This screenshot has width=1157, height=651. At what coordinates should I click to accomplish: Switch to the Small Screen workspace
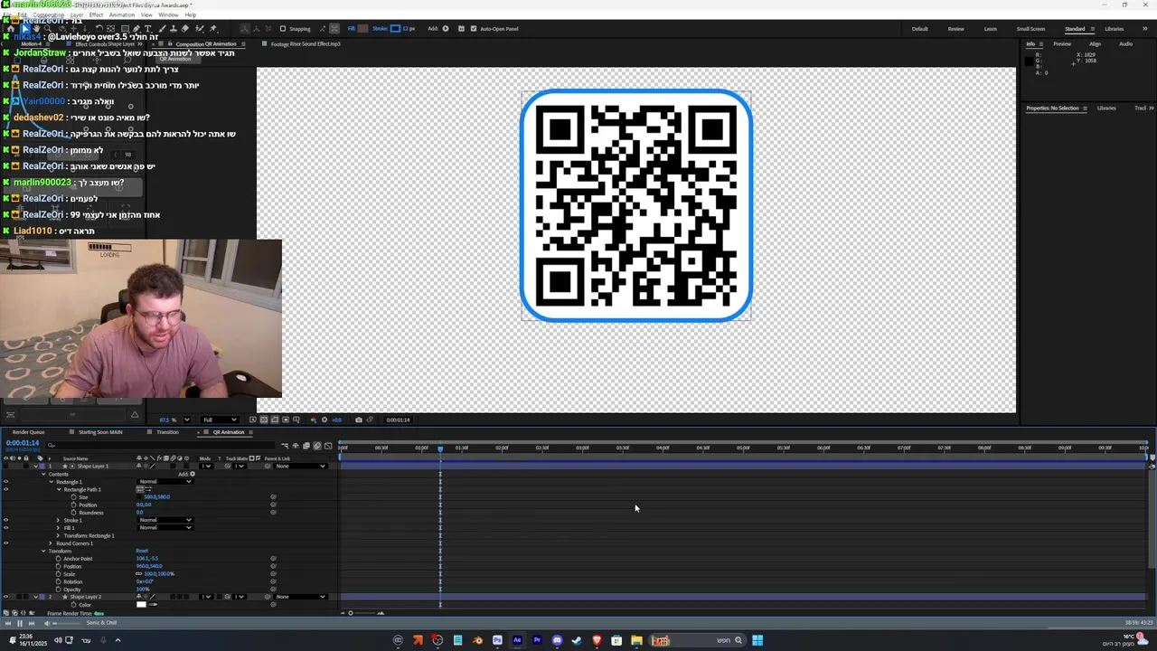[x=1030, y=29]
